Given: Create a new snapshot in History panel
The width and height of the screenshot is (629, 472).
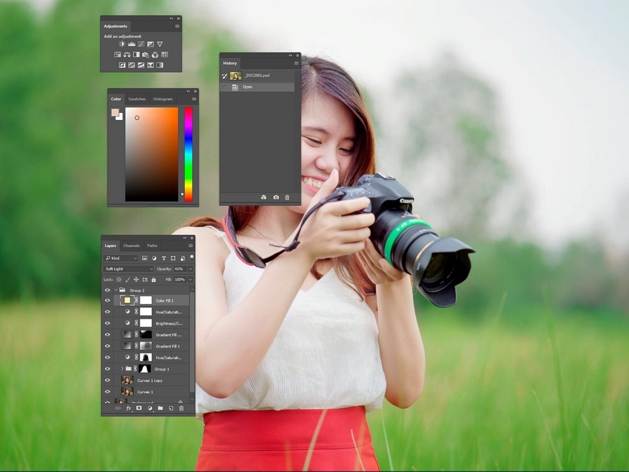Looking at the screenshot, I should (276, 197).
